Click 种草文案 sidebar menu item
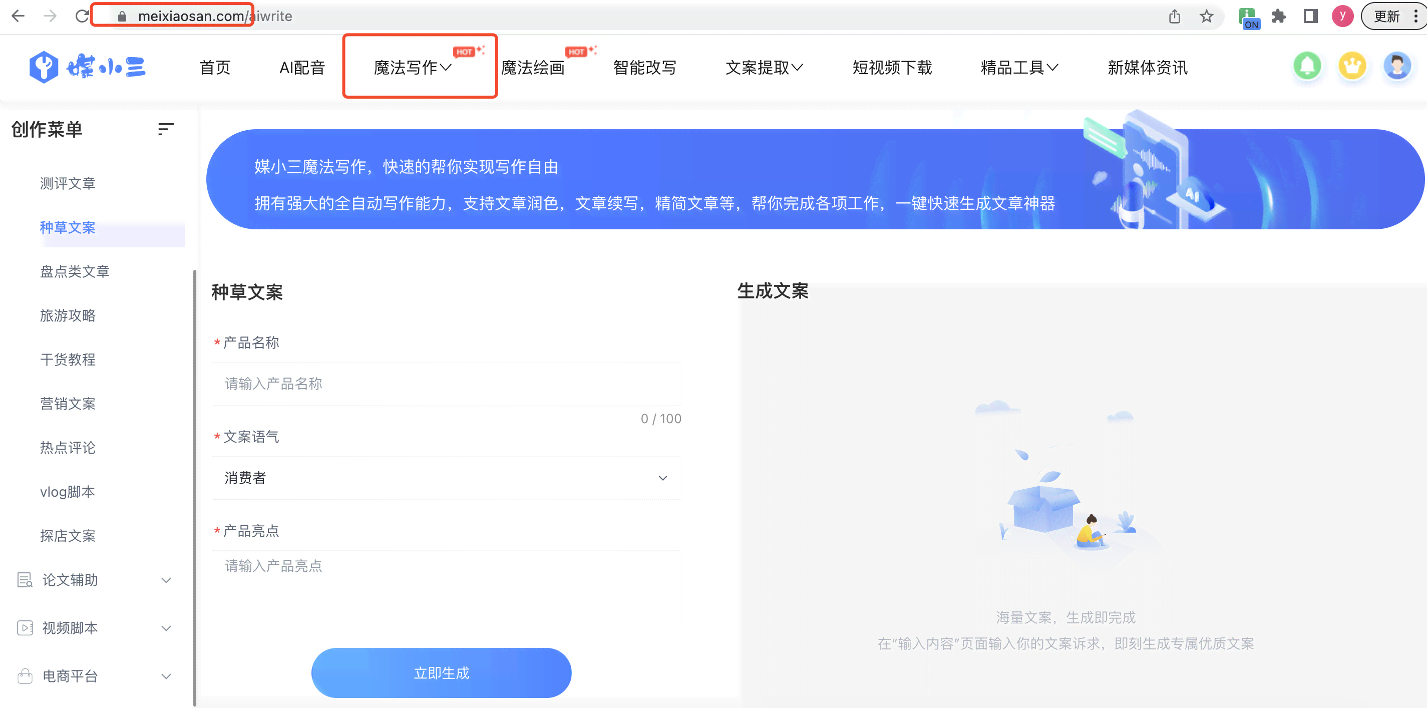The image size is (1427, 708). pos(68,227)
